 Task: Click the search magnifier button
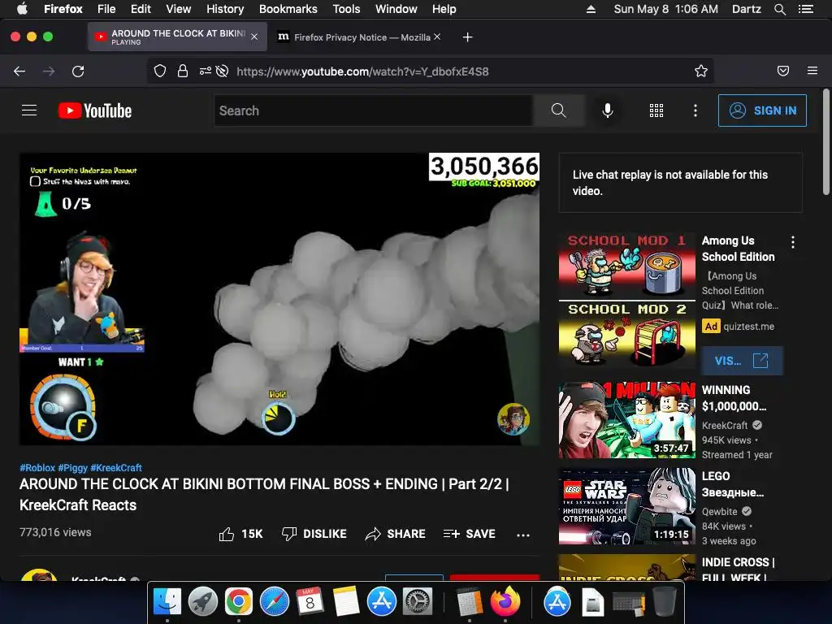559,110
